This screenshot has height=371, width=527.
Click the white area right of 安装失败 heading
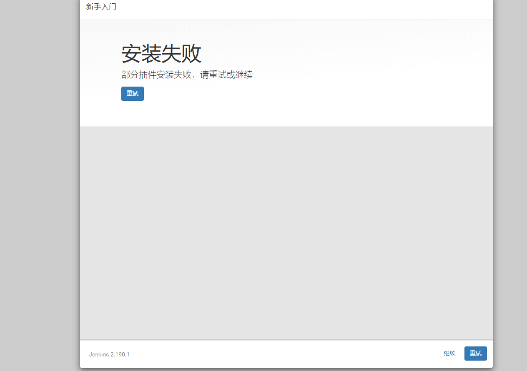(334, 54)
